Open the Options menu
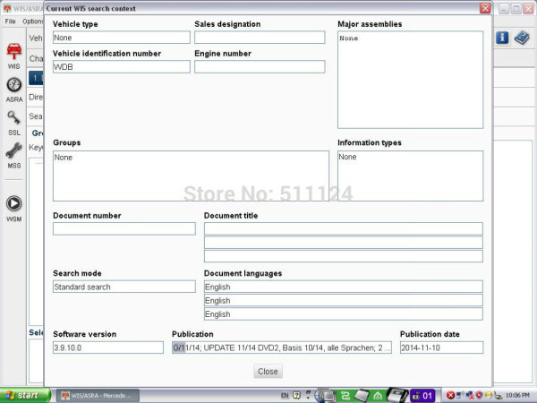The height and width of the screenshot is (403, 537). tap(32, 21)
